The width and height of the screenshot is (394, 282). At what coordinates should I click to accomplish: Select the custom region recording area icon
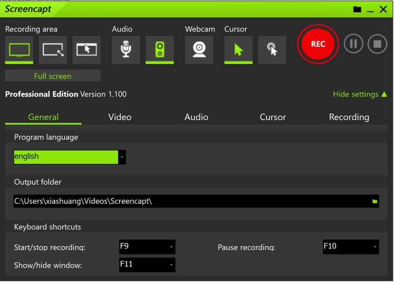(53, 50)
